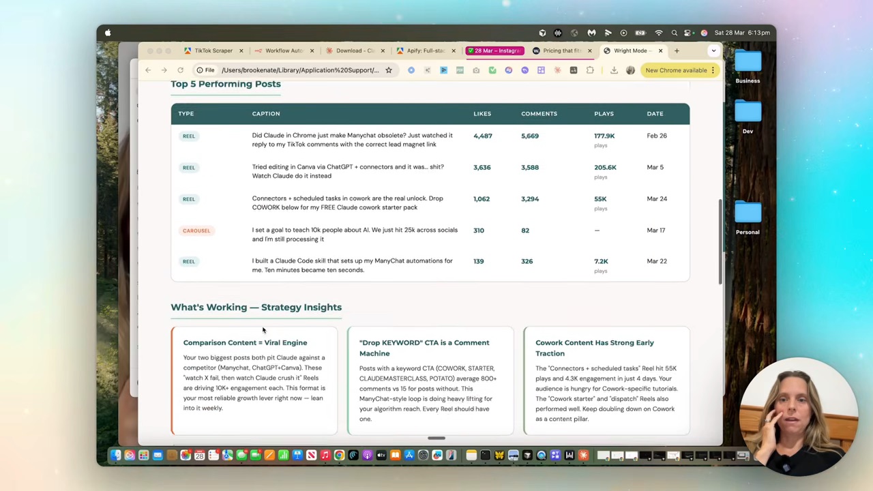873x491 pixels.
Task: Click the Siri icon in menu bar
Action: [x=705, y=33]
